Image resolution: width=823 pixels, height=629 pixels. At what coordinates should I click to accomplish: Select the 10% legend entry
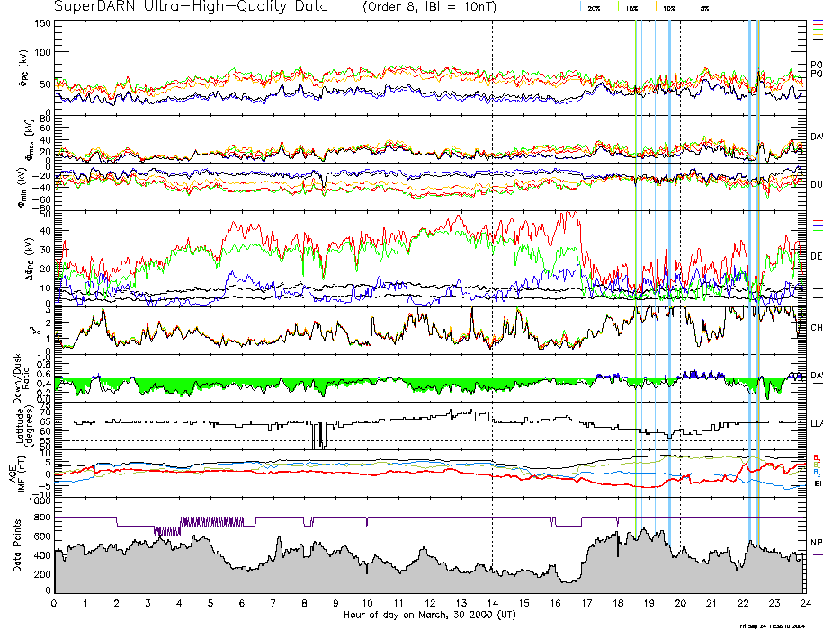point(667,7)
